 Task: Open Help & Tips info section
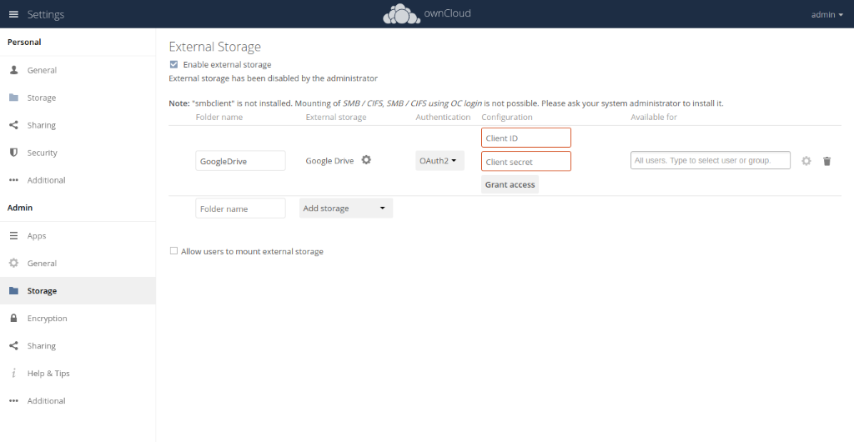(50, 374)
